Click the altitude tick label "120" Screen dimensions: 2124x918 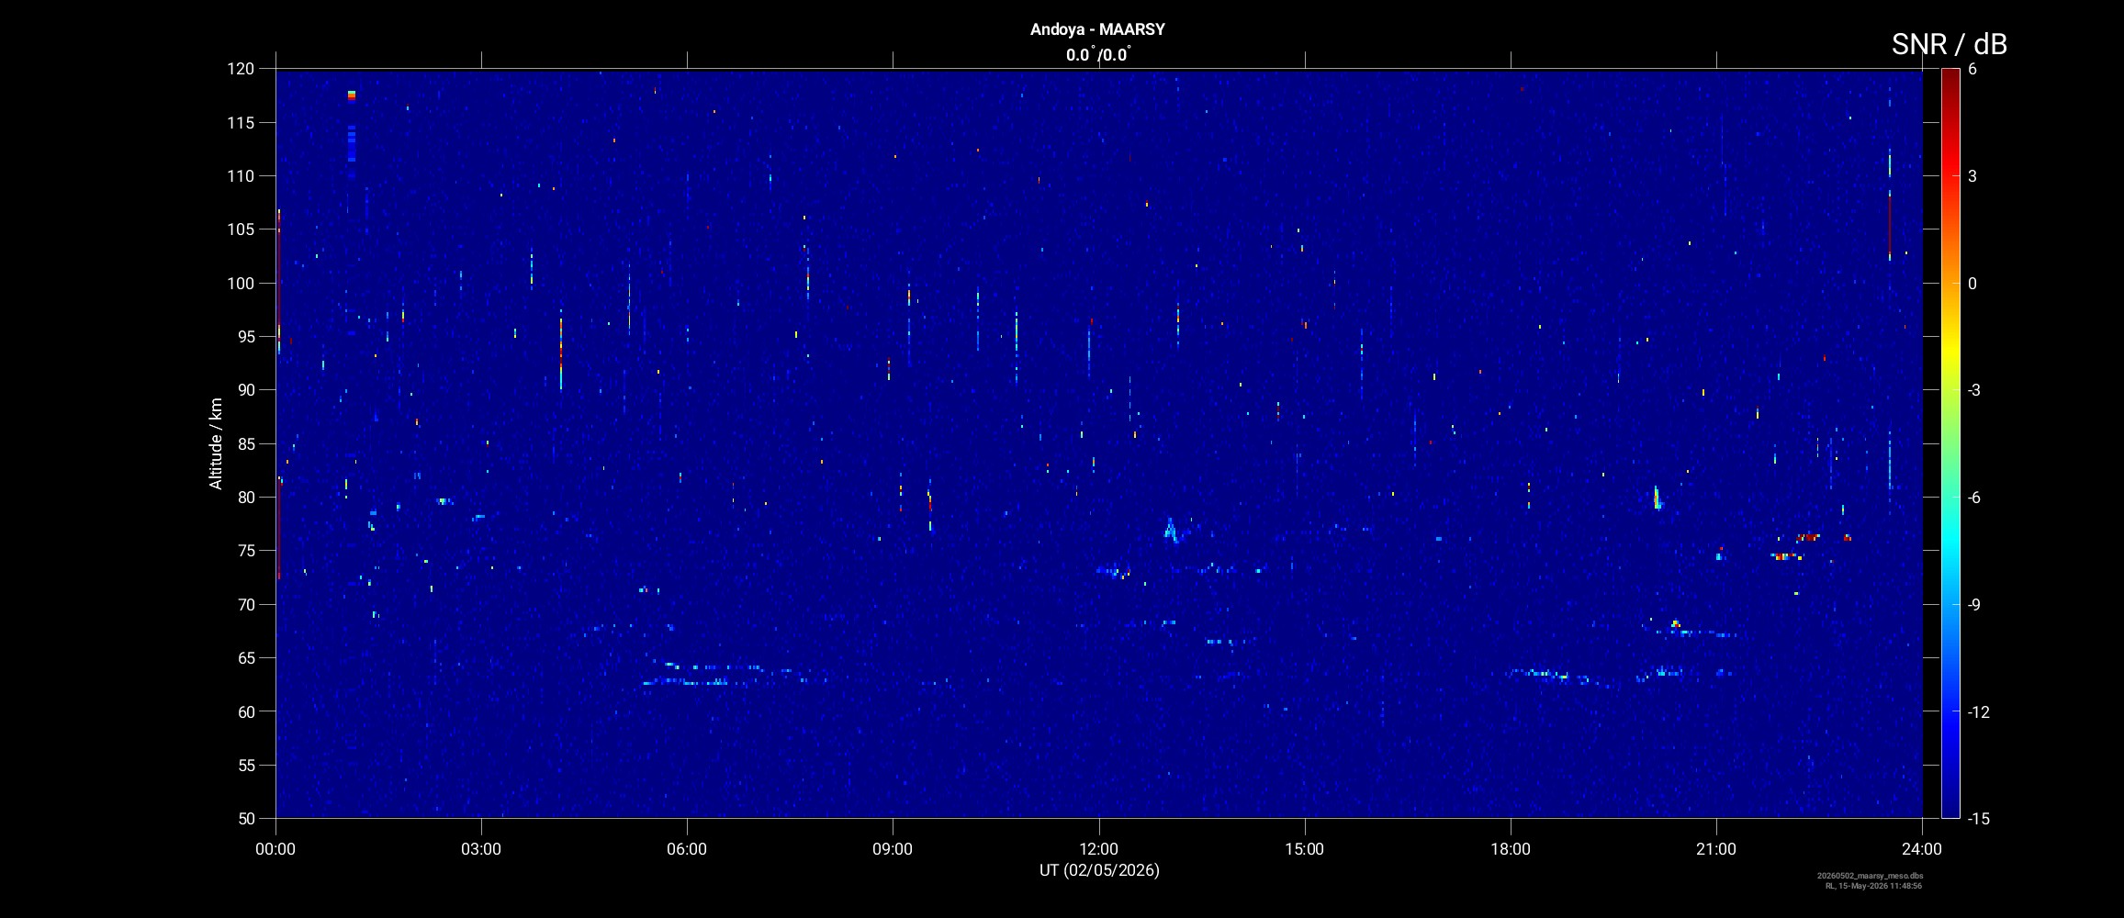pos(241,69)
